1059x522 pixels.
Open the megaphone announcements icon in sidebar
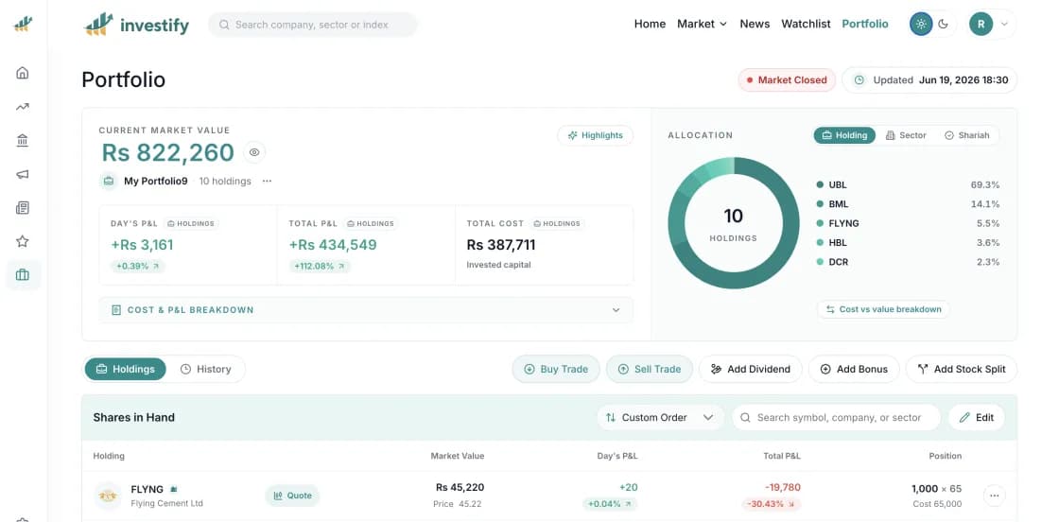pyautogui.click(x=23, y=174)
